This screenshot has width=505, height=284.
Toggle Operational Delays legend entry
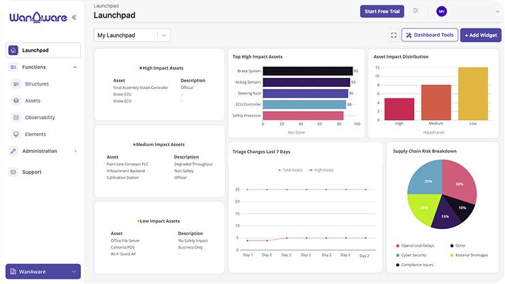pyautogui.click(x=415, y=246)
